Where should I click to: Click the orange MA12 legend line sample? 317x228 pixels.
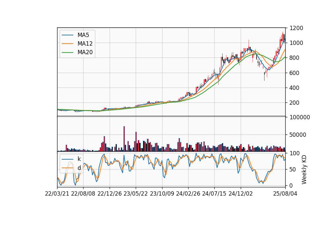[67, 44]
